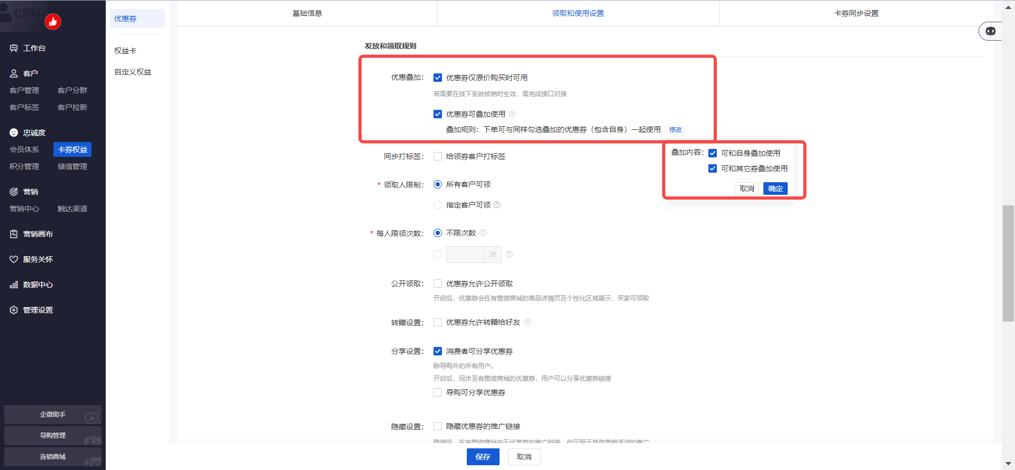Select 所有客户可领 radio
This screenshot has width=1015, height=470.
438,184
